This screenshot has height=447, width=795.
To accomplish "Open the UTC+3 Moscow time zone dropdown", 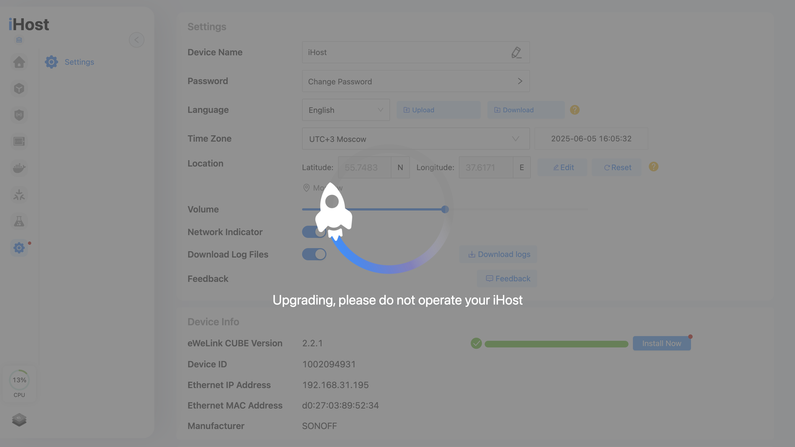I will (x=416, y=139).
